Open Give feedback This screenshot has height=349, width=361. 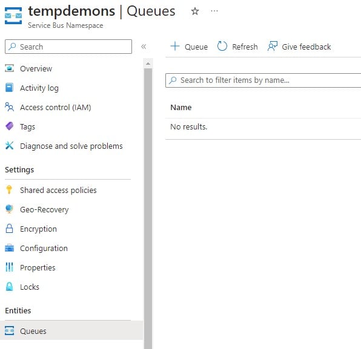(x=299, y=47)
